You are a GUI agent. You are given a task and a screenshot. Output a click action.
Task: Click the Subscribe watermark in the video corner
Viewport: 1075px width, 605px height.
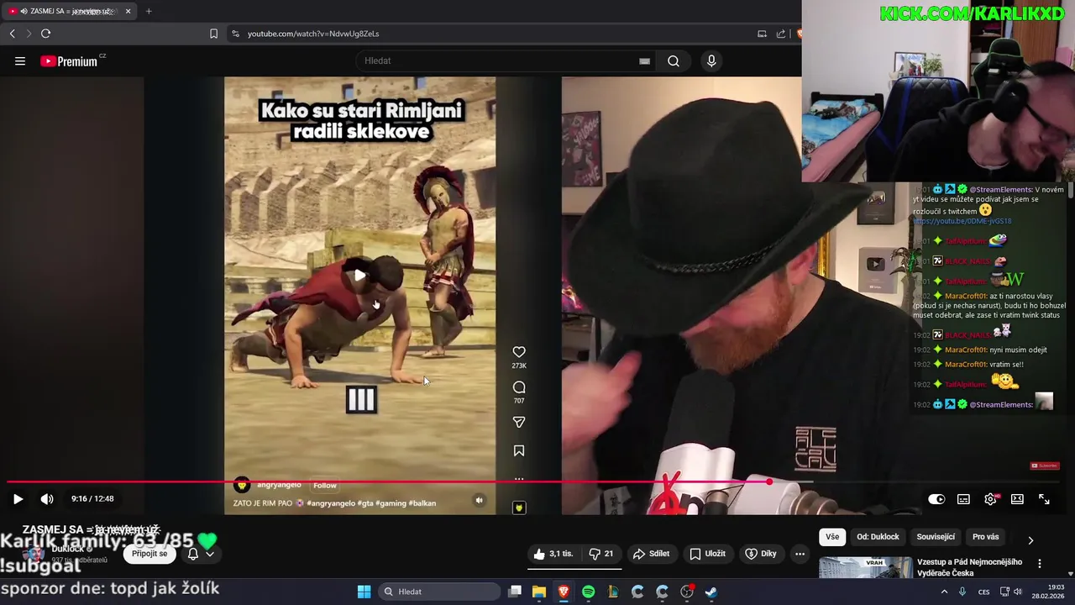point(1044,466)
